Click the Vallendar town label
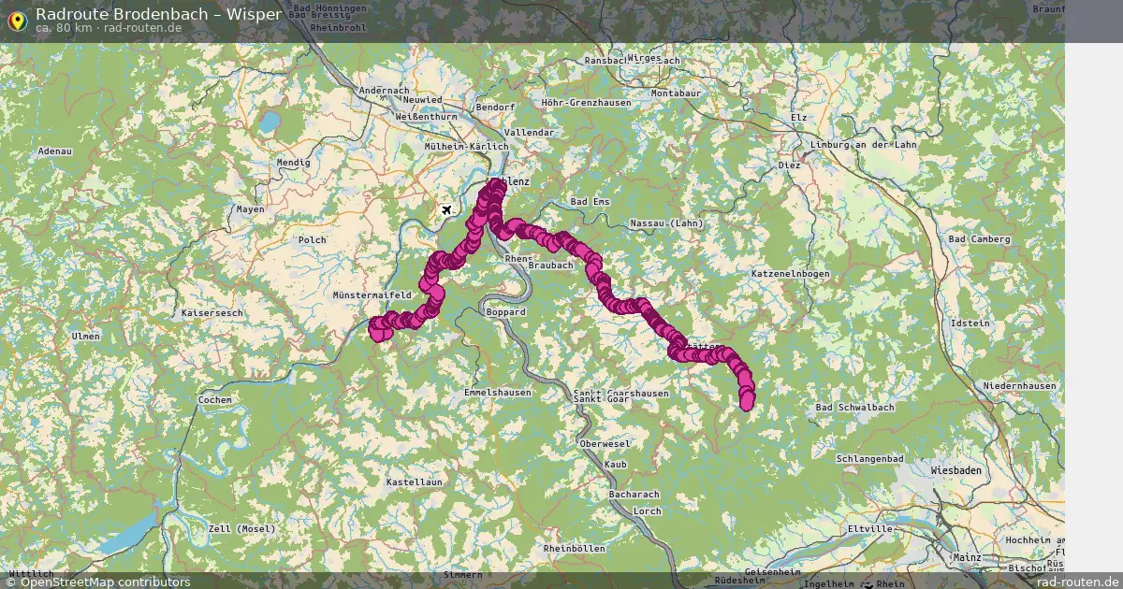 529,133
